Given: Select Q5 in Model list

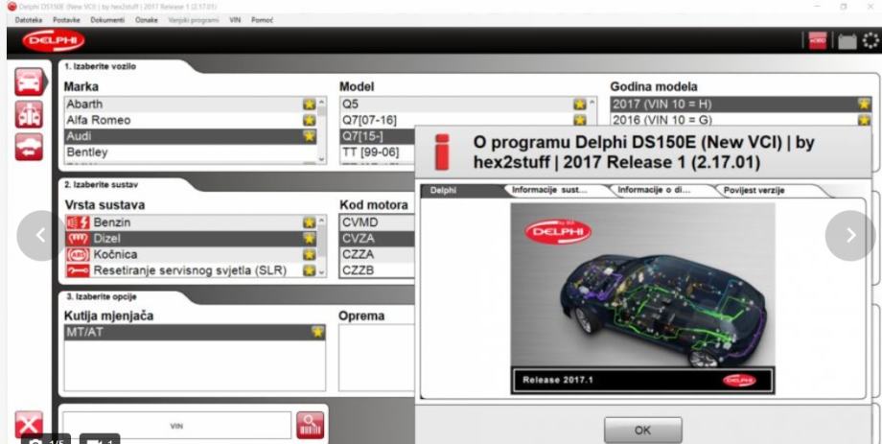Looking at the screenshot, I should (x=463, y=105).
